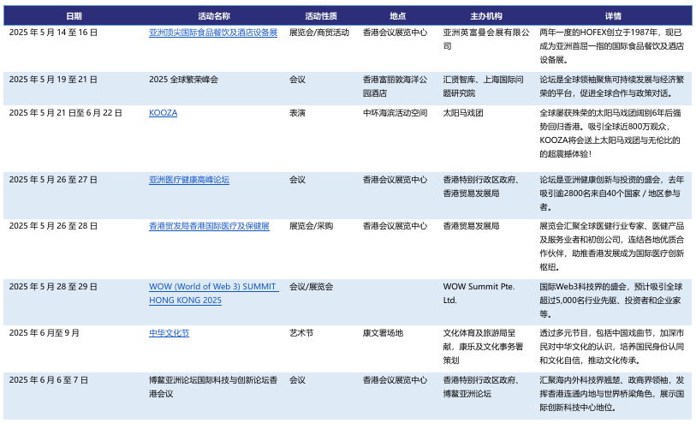This screenshot has width=696, height=423.
Task: Click the organizer 太阳马戏团
Action: (x=462, y=113)
